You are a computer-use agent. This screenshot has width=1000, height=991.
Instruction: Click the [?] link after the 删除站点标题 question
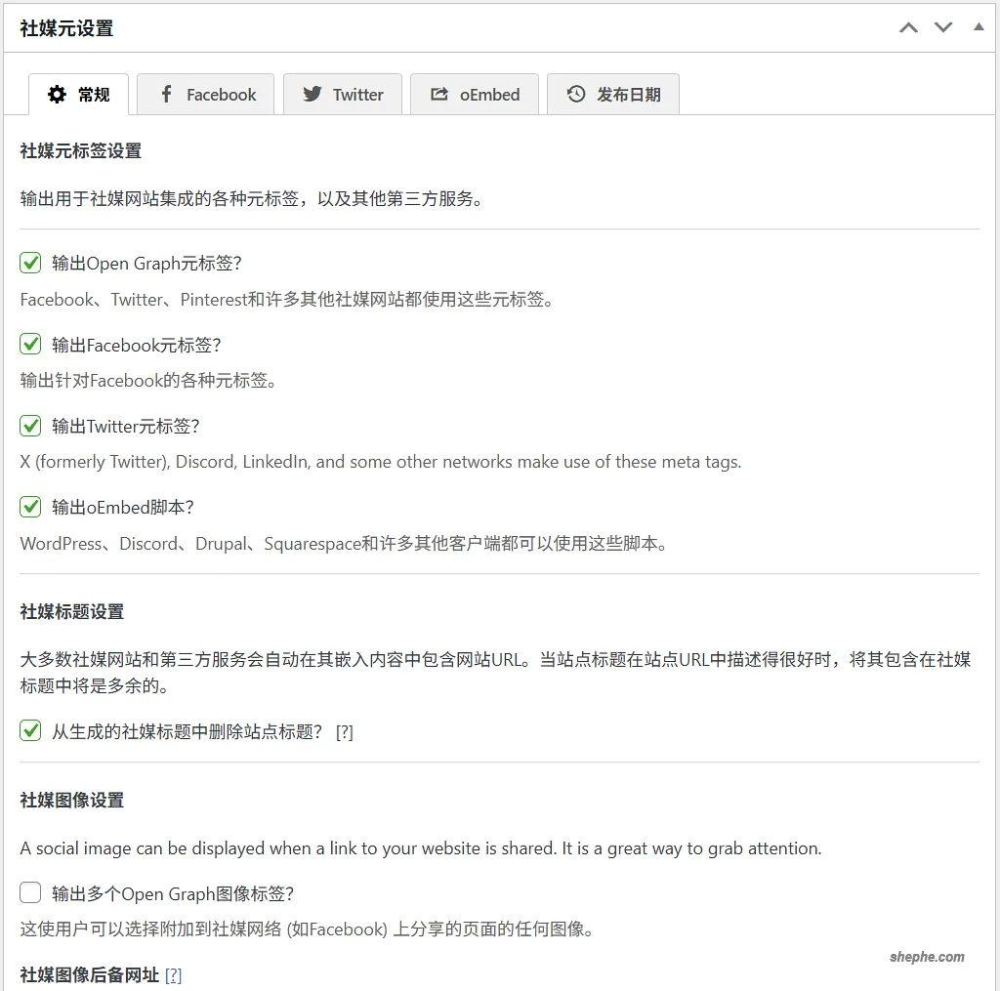click(x=344, y=731)
